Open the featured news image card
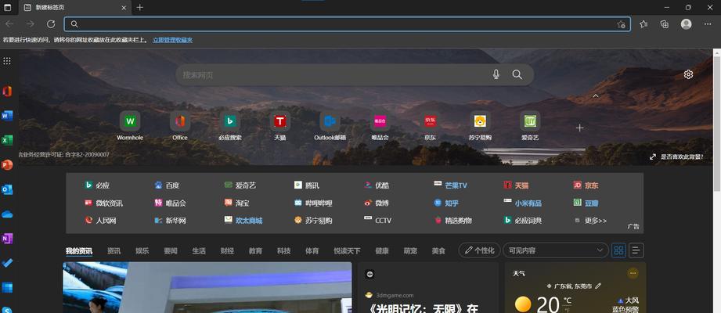Screen dimensions: 721x313 [x=207, y=287]
